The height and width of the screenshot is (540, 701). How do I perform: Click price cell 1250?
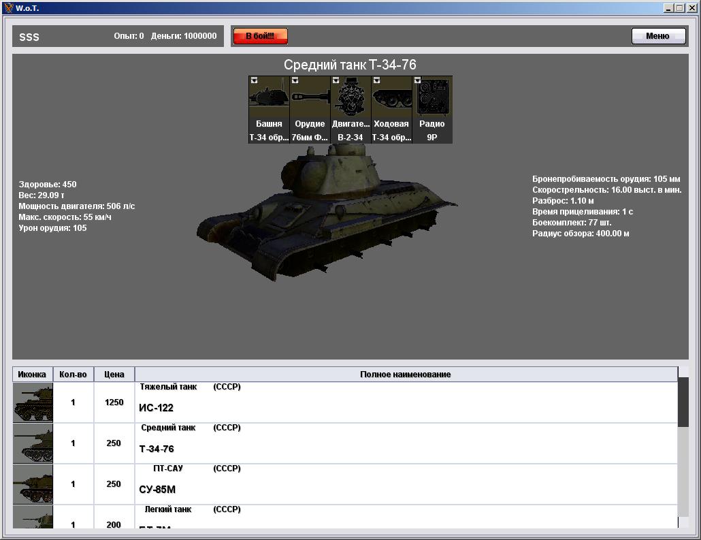coord(114,402)
